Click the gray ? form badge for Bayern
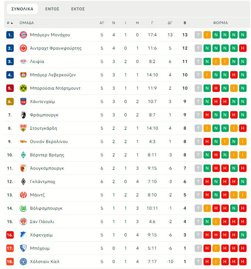The height and width of the screenshot is (269, 251). 198,35
